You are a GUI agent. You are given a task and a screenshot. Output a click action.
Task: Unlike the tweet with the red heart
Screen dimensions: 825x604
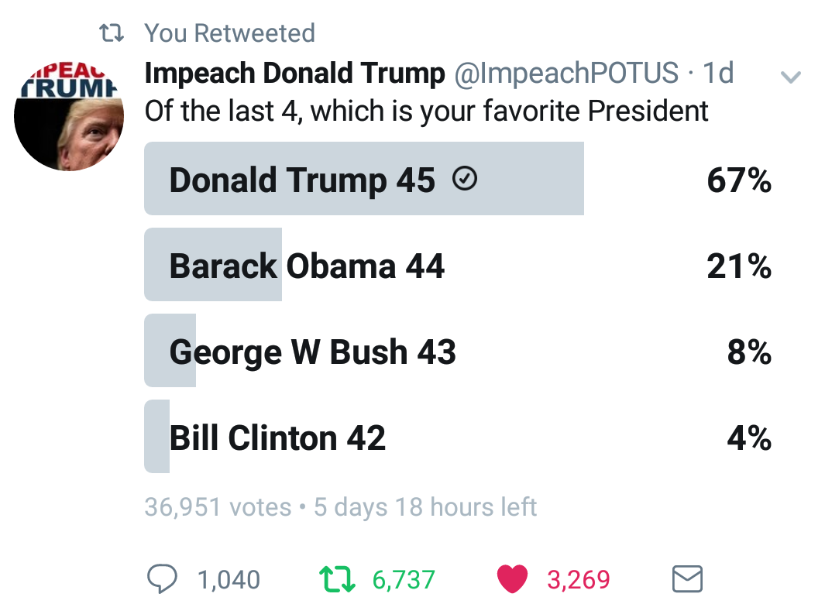pos(512,578)
